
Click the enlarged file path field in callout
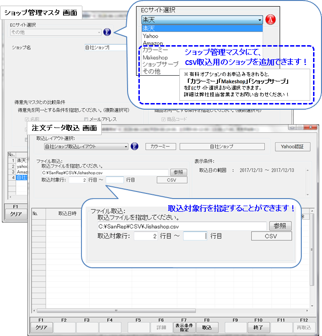[182, 226]
